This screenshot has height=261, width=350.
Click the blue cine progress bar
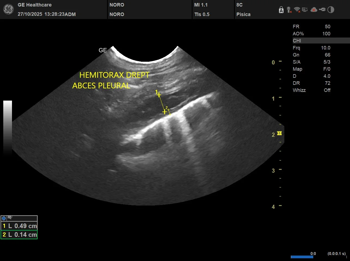(x=302, y=257)
